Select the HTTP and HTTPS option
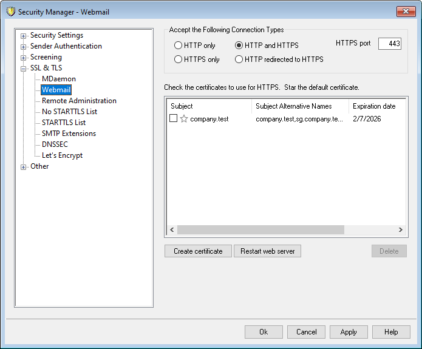 pyautogui.click(x=239, y=46)
